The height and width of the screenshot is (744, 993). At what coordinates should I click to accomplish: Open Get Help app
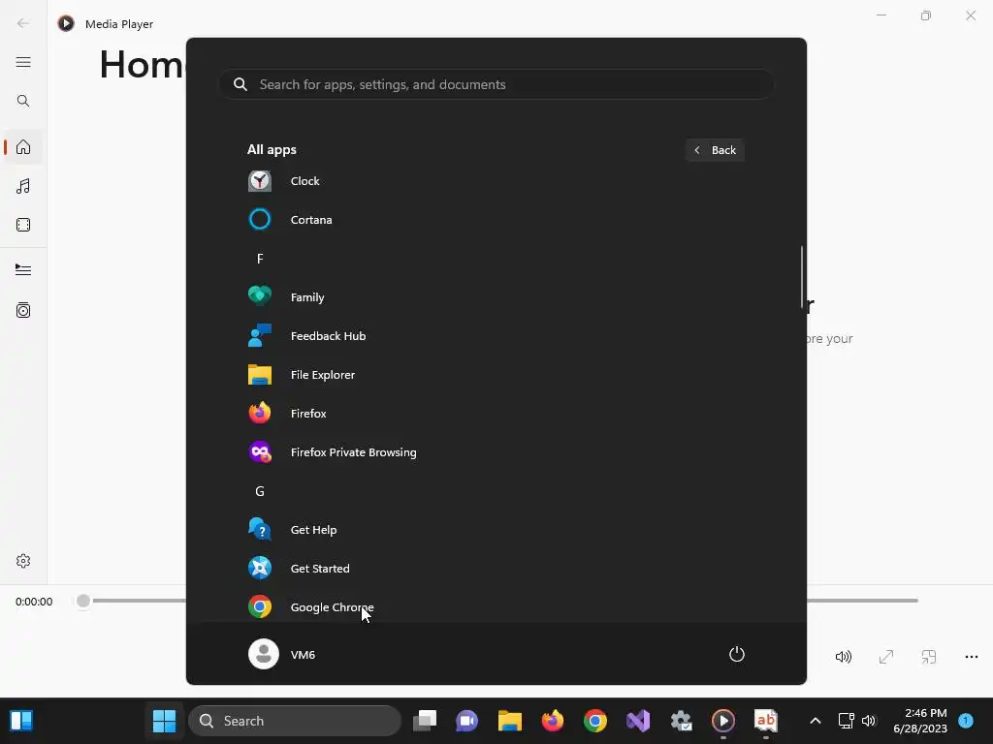[x=496, y=530]
